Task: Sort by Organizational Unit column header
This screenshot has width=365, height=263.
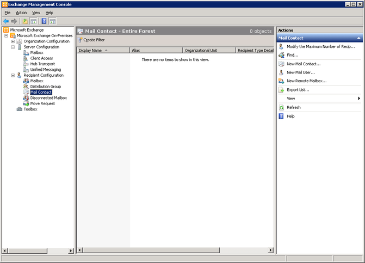Action: 209,50
